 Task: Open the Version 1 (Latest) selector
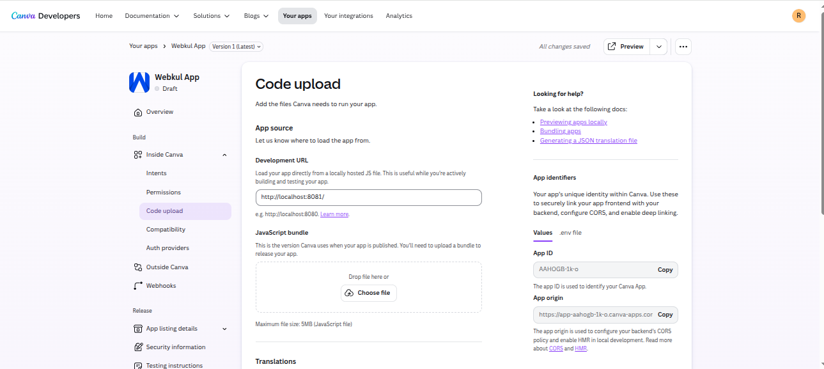pyautogui.click(x=236, y=47)
